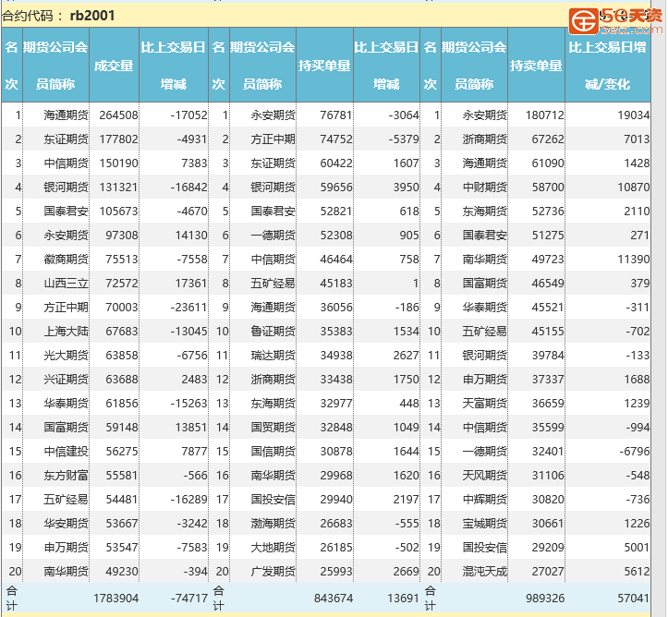
Task: Select 海通期货 in volume ranking row 1
Action: (x=66, y=115)
